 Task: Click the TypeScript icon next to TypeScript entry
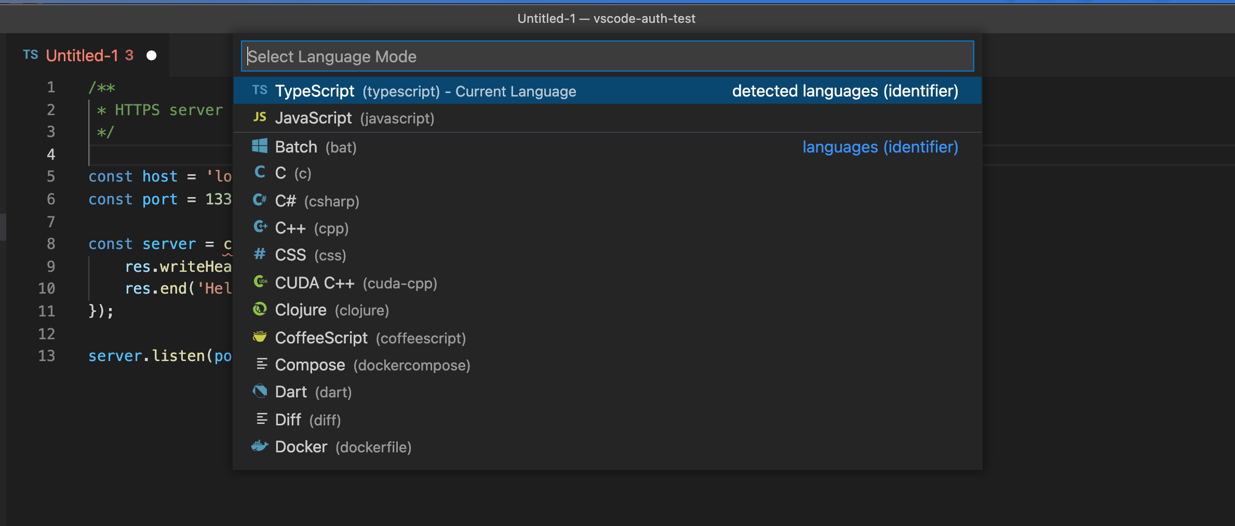[x=260, y=90]
